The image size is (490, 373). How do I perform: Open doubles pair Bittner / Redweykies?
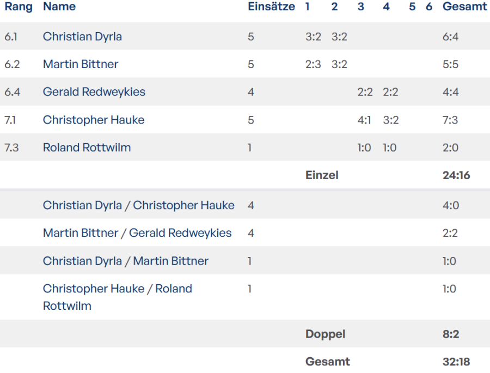coord(137,233)
